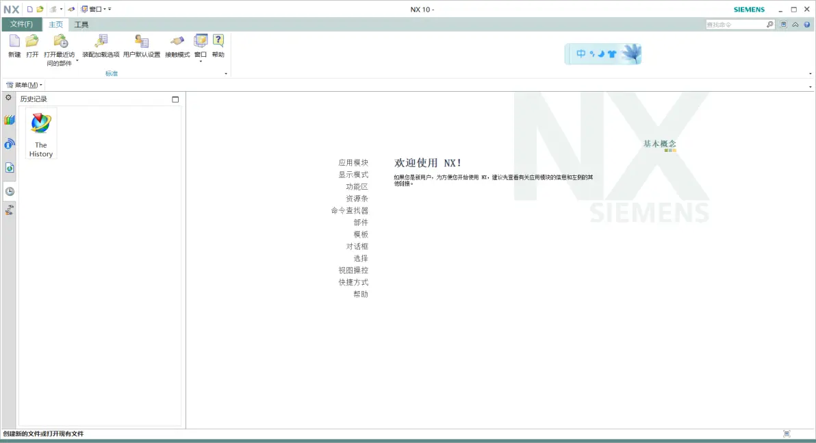Click the greyed repeat-command icon in quick access toolbar
816x443 pixels.
click(x=53, y=10)
